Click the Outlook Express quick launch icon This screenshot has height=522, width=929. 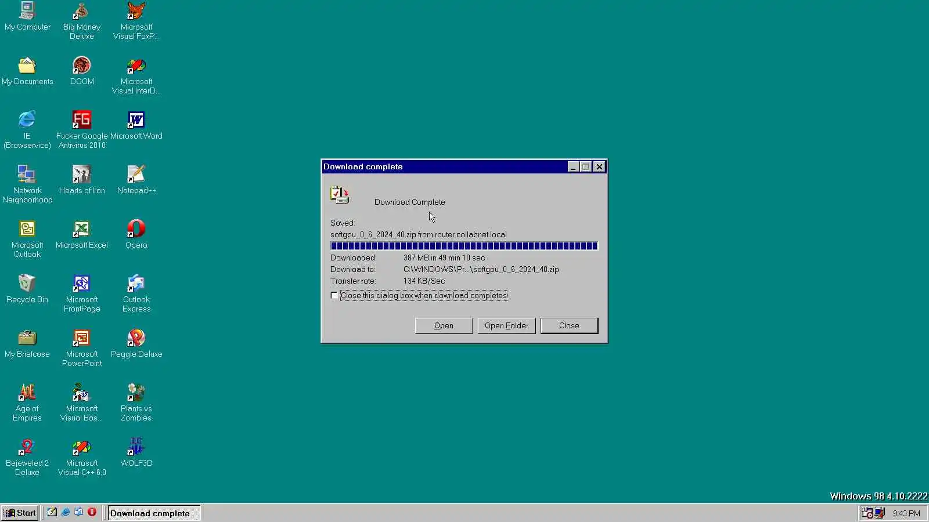78,512
